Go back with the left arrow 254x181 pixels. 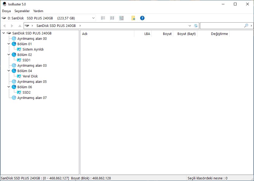tap(4, 26)
